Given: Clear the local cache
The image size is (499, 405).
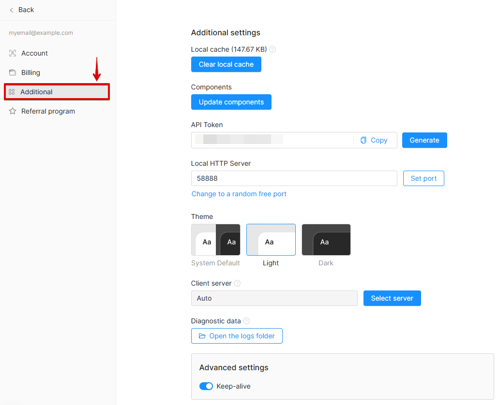Looking at the screenshot, I should [226, 64].
